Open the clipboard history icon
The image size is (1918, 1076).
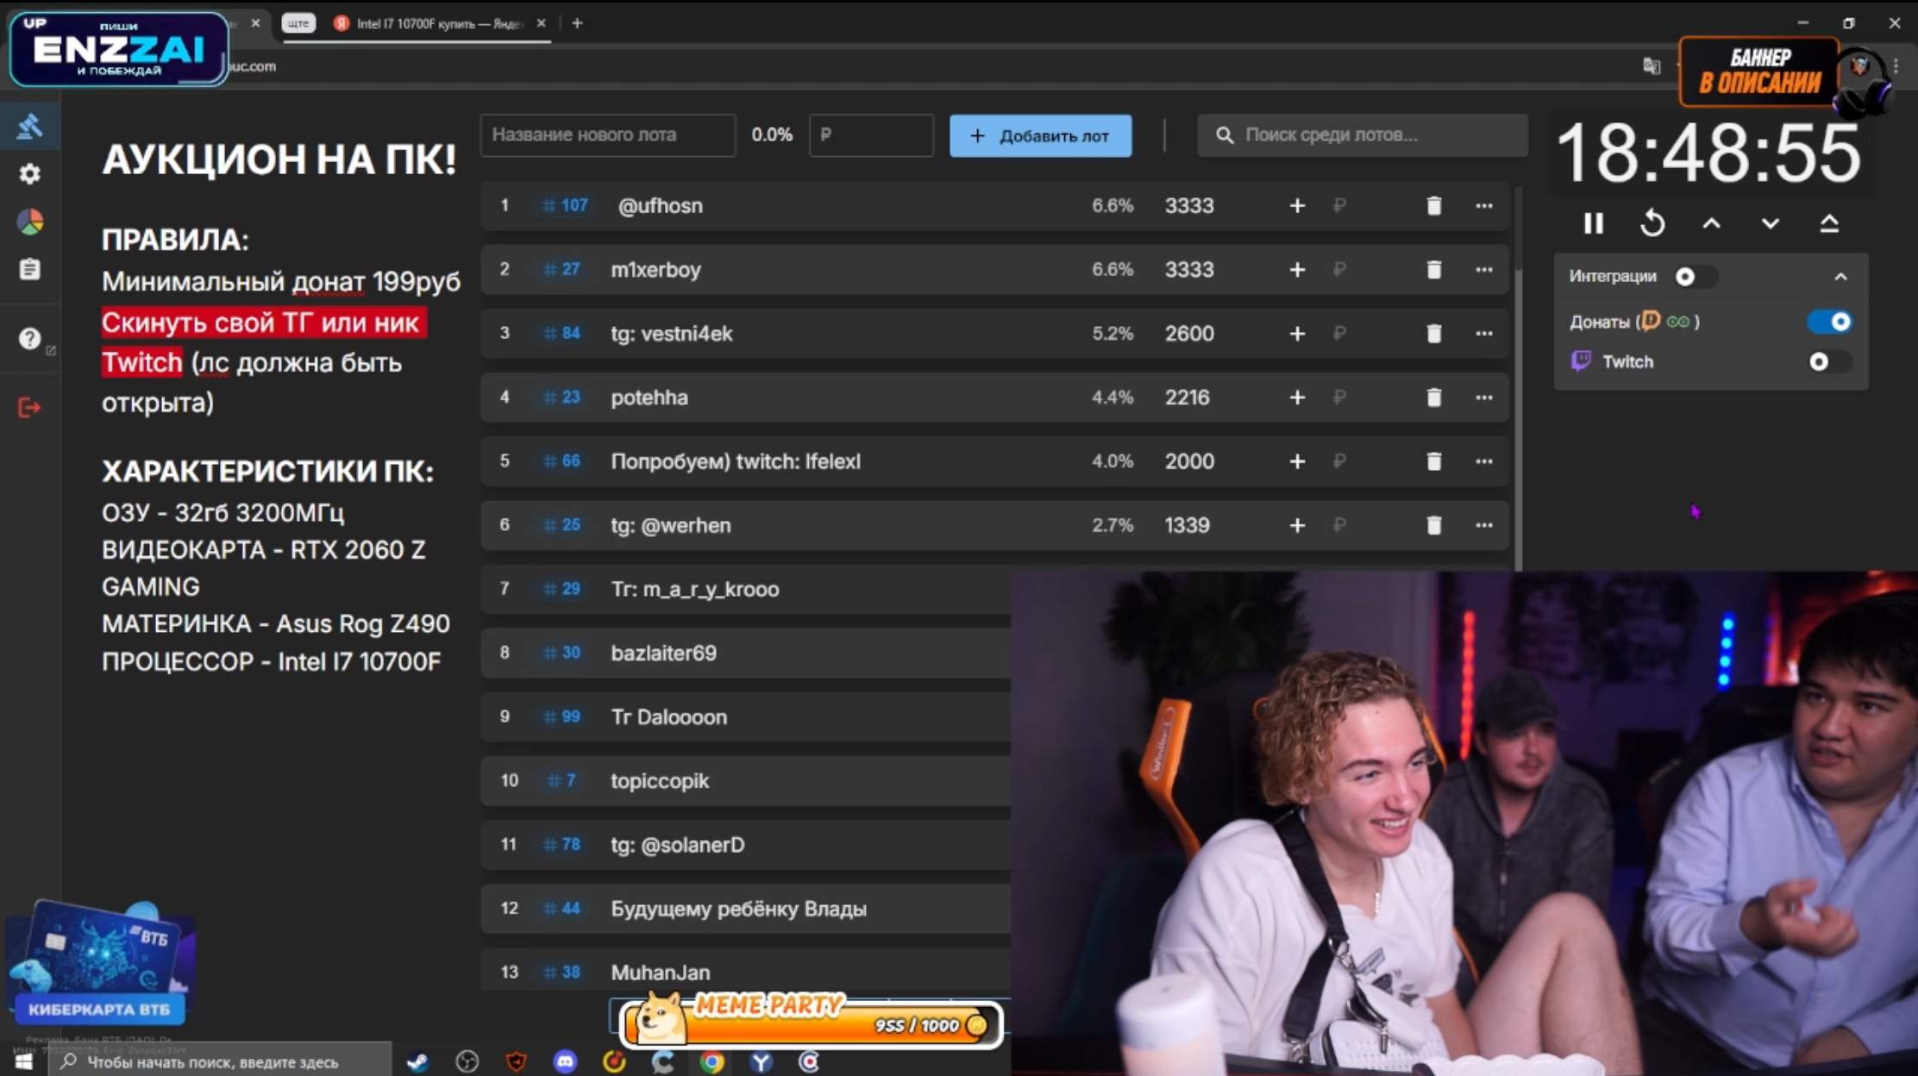30,270
